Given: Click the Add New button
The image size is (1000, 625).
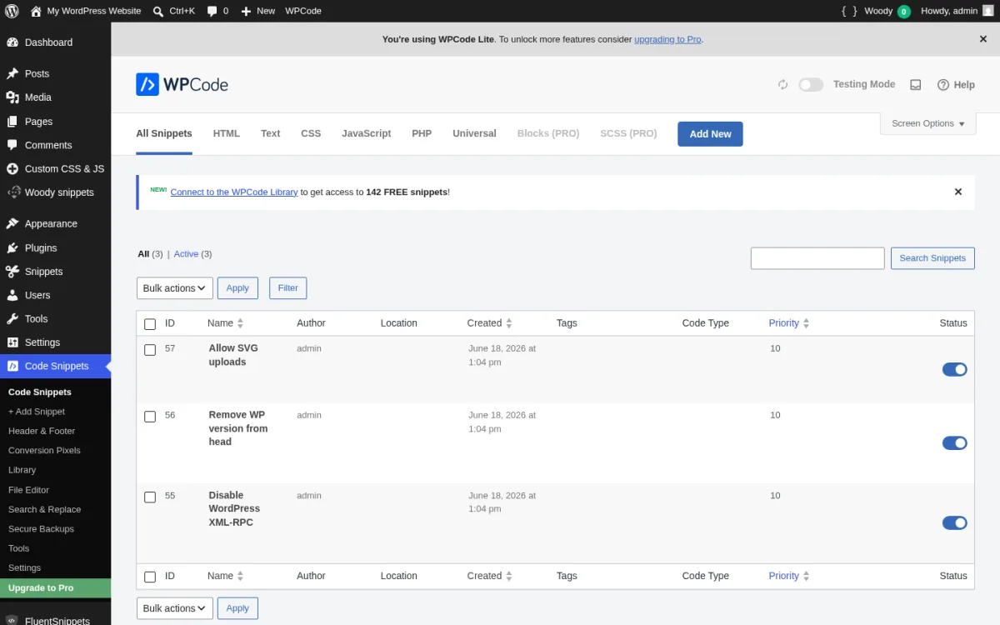Looking at the screenshot, I should tap(710, 134).
